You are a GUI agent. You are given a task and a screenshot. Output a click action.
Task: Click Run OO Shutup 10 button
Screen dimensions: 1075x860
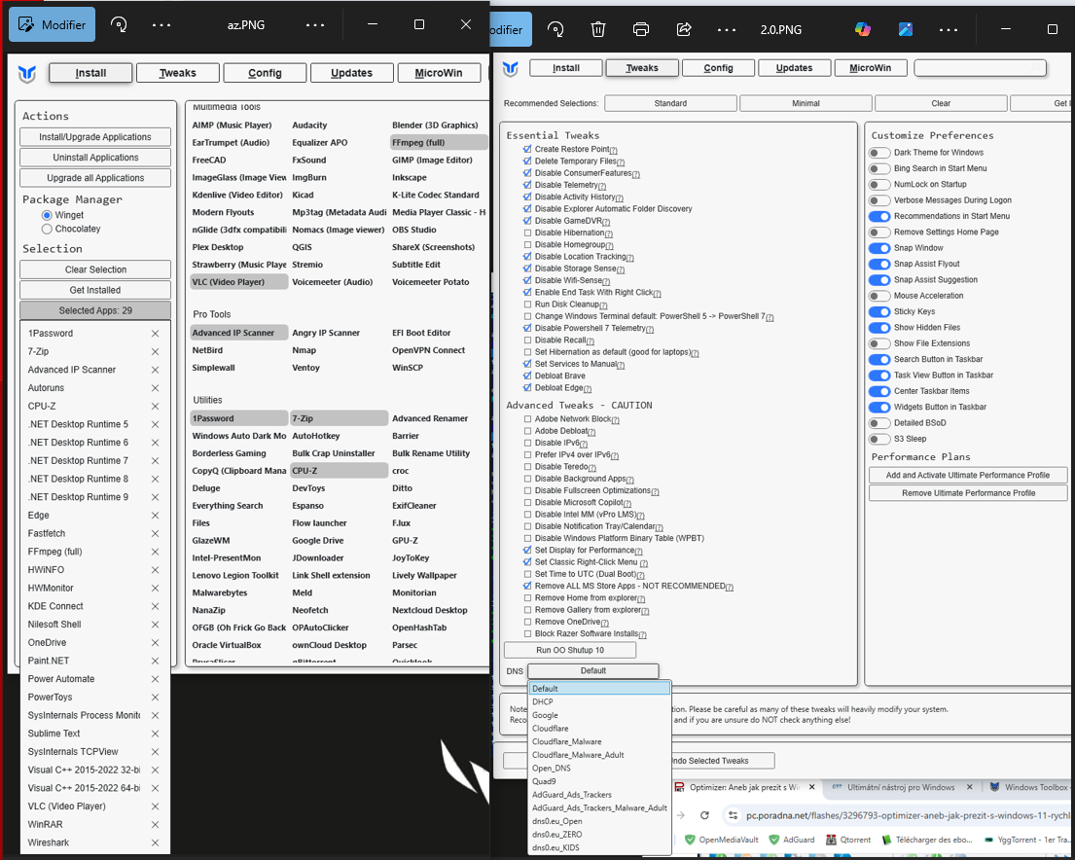pyautogui.click(x=570, y=650)
